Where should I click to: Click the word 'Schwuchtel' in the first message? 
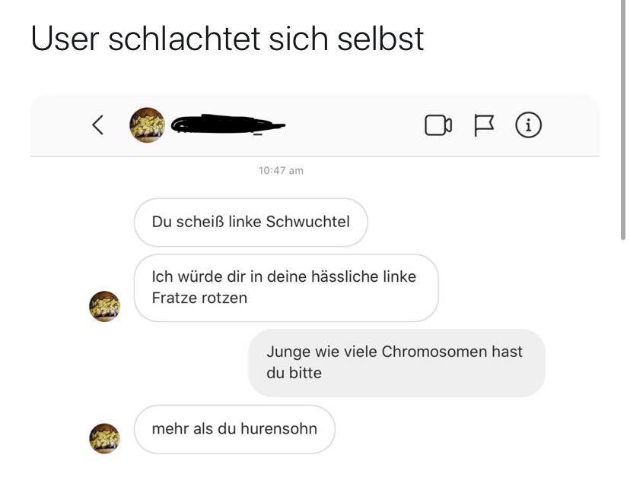tap(307, 222)
